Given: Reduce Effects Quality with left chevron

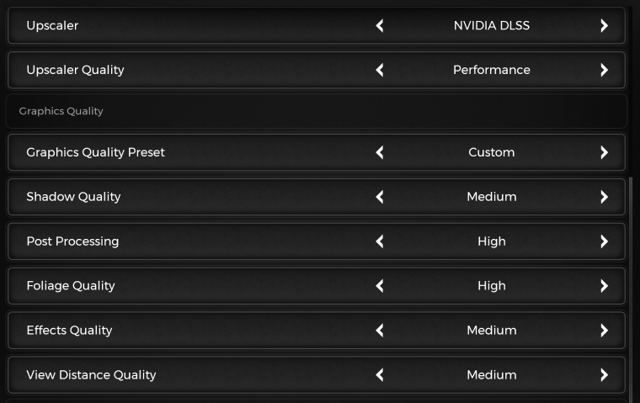Looking at the screenshot, I should tap(380, 331).
